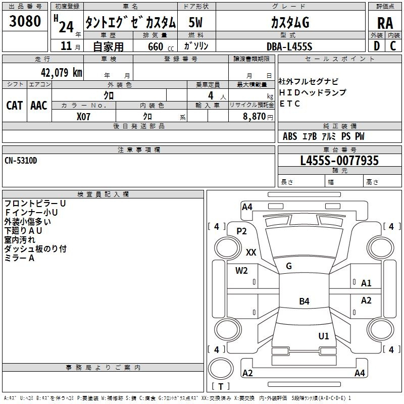Select sales point ETC

289,104
